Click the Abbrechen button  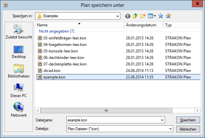click(x=188, y=129)
